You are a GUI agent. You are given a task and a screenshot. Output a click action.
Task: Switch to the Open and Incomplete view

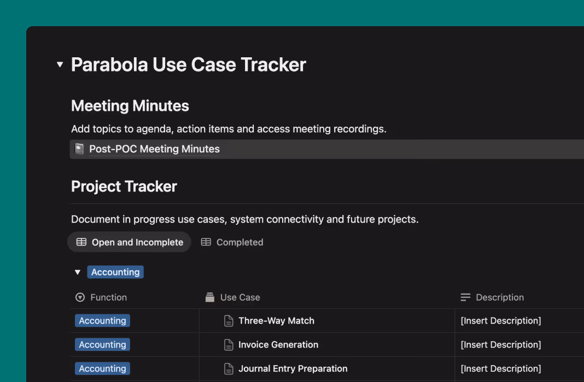137,242
